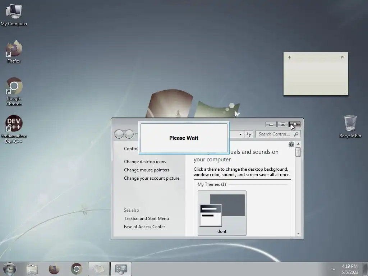Image resolution: width=368 pixels, height=276 pixels.
Task: Click the scrollbar down arrow
Action: click(298, 234)
